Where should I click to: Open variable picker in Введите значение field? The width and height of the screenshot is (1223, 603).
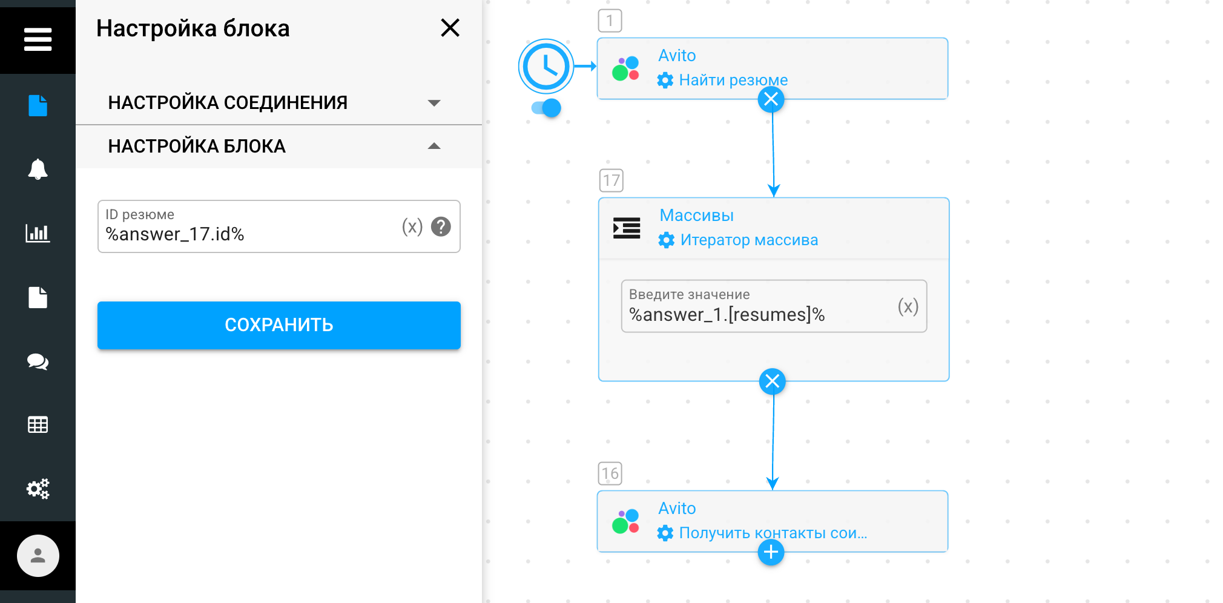pyautogui.click(x=908, y=306)
